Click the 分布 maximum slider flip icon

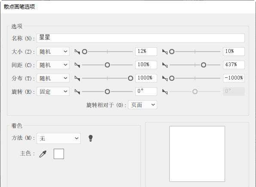165,78
